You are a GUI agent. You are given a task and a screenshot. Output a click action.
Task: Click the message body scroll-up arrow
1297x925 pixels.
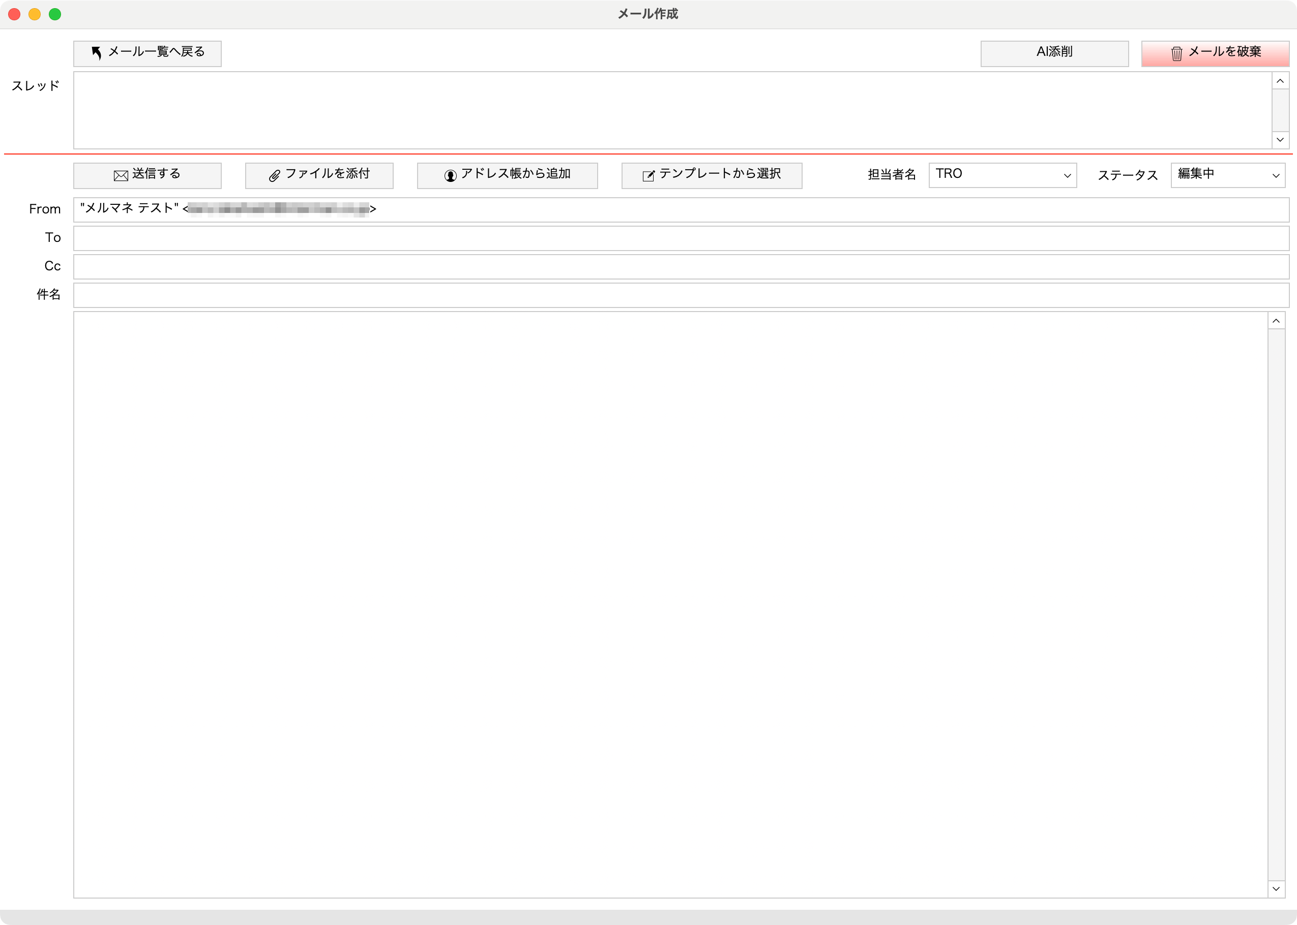coord(1276,321)
